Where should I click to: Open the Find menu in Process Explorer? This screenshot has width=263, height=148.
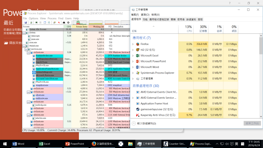pyautogui.click(x=61, y=18)
